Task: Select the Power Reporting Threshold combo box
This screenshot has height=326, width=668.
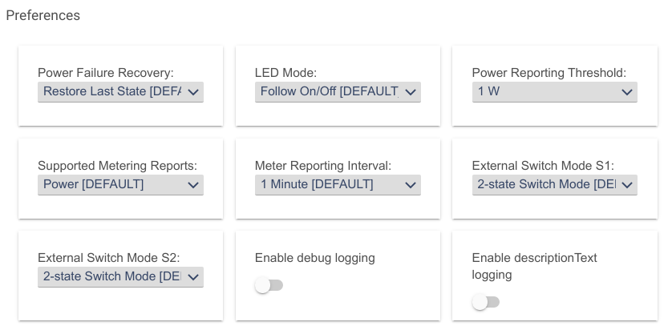Action: pyautogui.click(x=555, y=92)
